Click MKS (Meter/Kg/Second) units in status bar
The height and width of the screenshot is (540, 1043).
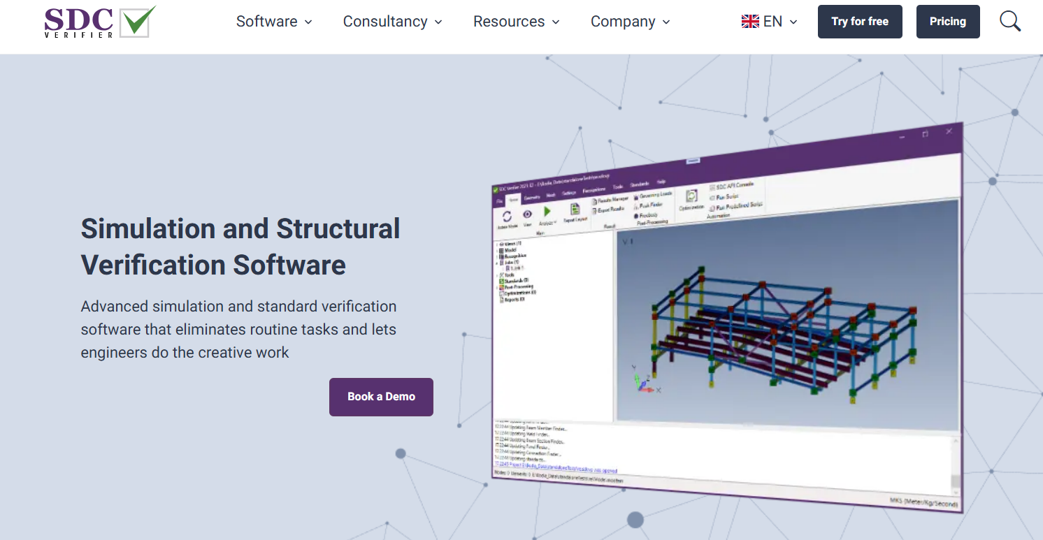(x=923, y=502)
